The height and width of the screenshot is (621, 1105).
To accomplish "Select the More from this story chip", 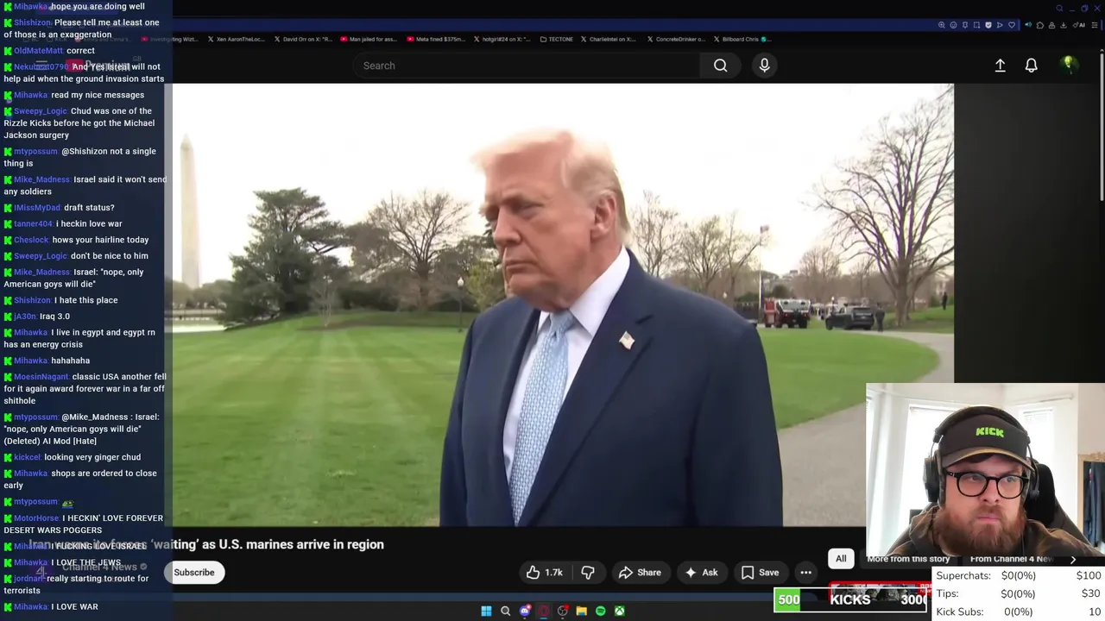I will (x=908, y=559).
